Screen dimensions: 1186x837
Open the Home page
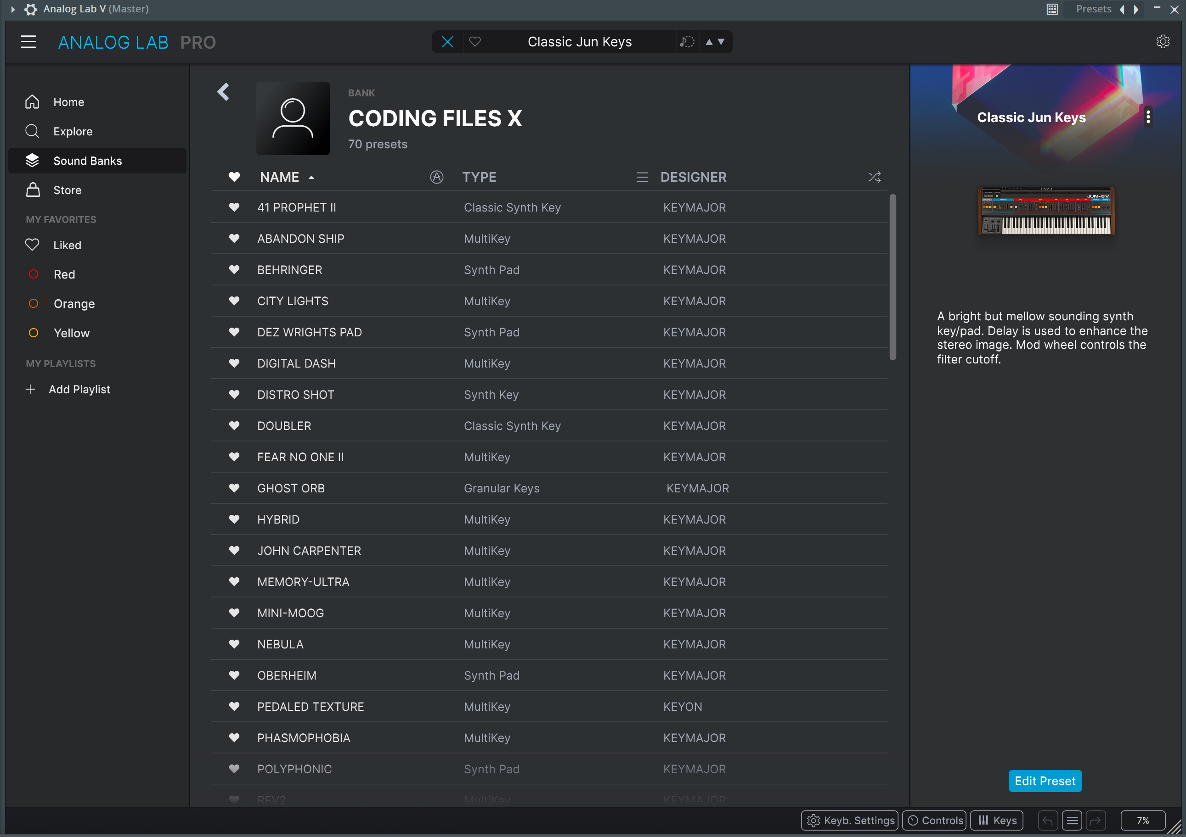(x=97, y=102)
